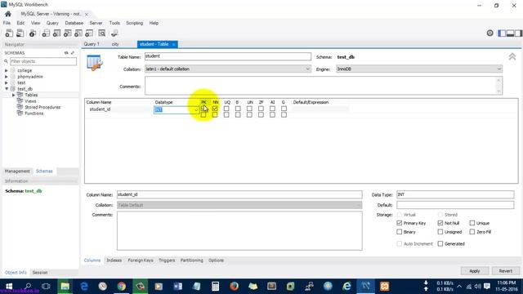The height and width of the screenshot is (294, 523).
Task: Open the Management navigator tab
Action: coord(17,171)
